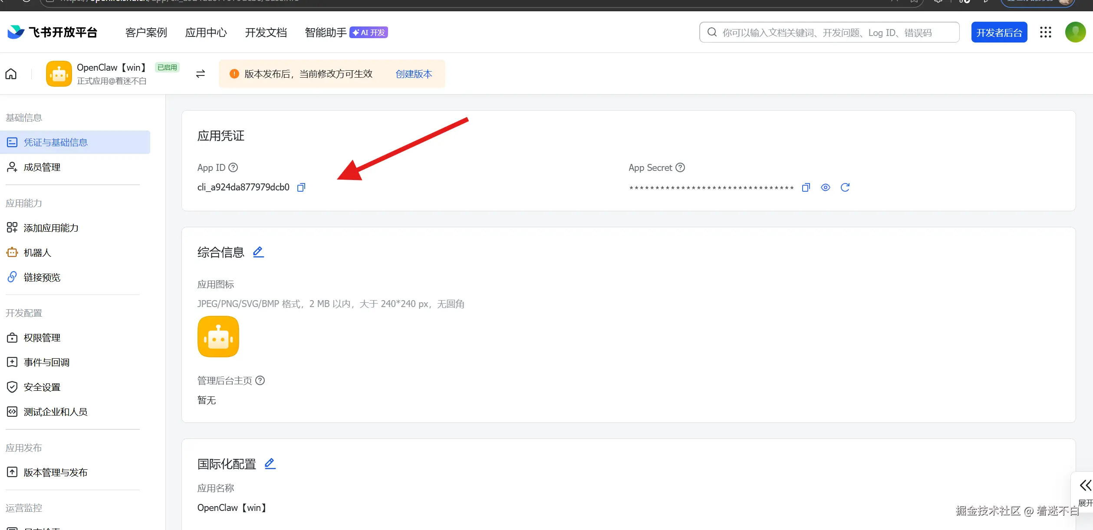
Task: Open the nine-dot apps grid
Action: (1045, 33)
